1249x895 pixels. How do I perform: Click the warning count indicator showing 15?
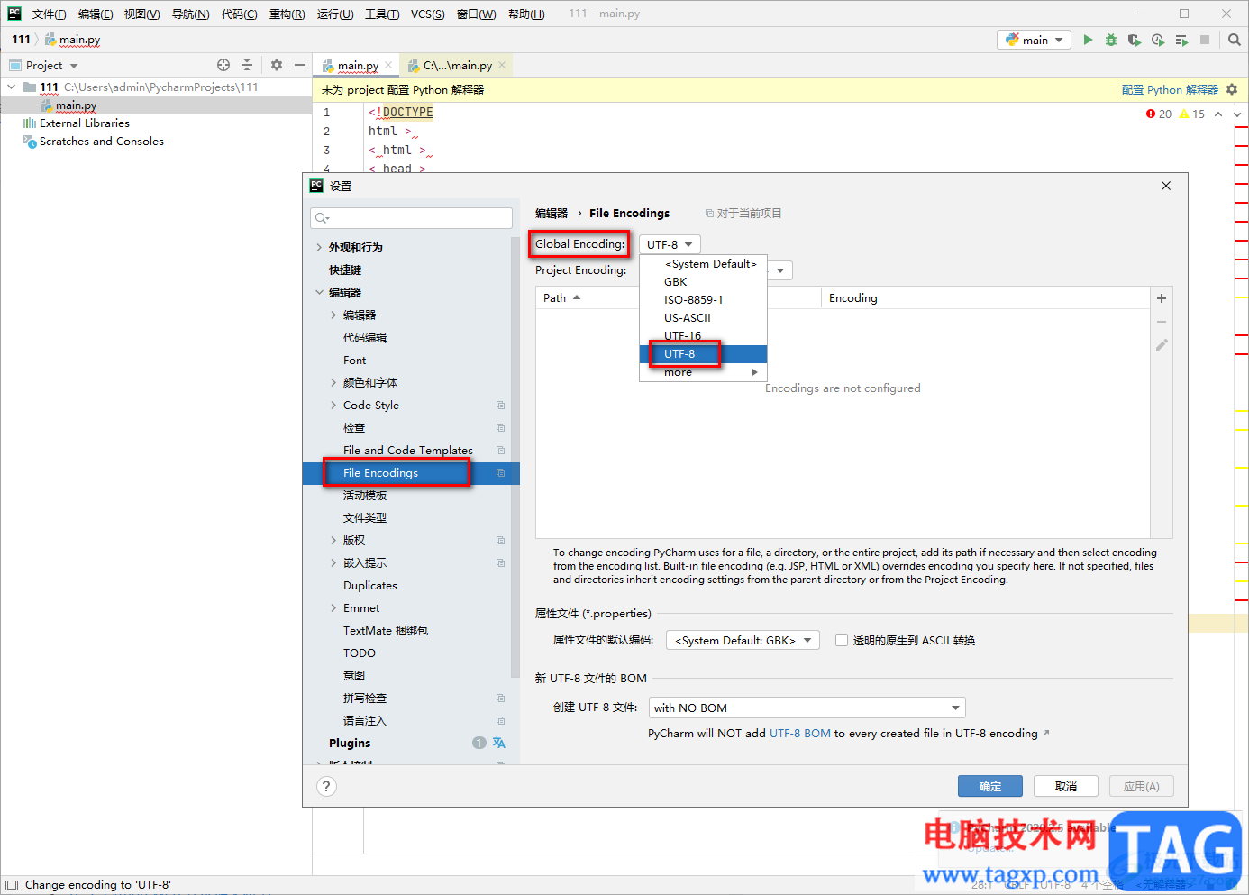[1192, 114]
